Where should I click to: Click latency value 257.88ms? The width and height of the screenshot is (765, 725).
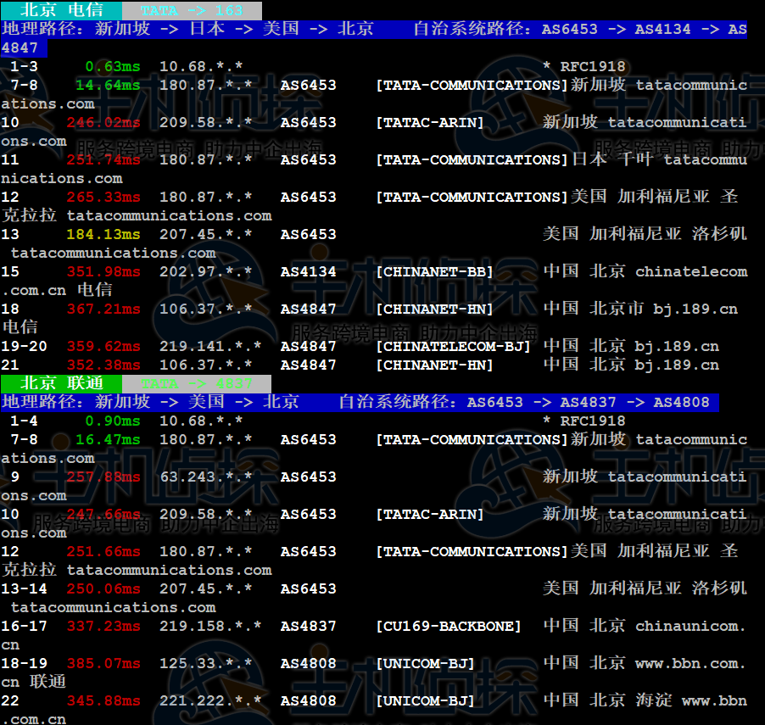pos(103,477)
